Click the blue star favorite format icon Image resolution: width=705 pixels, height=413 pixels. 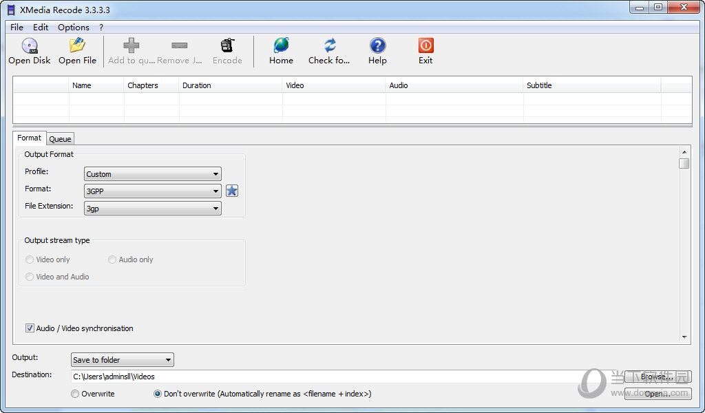(232, 191)
